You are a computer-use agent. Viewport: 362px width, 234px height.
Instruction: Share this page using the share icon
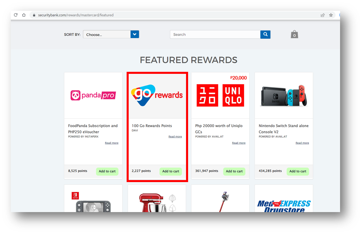click(x=322, y=15)
